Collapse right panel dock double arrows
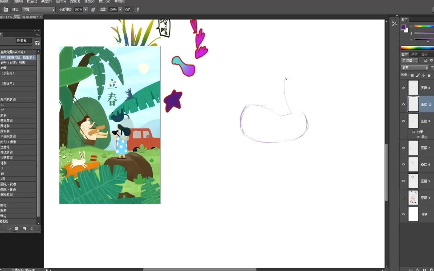Image resolution: width=434 pixels, height=271 pixels. pos(397,16)
